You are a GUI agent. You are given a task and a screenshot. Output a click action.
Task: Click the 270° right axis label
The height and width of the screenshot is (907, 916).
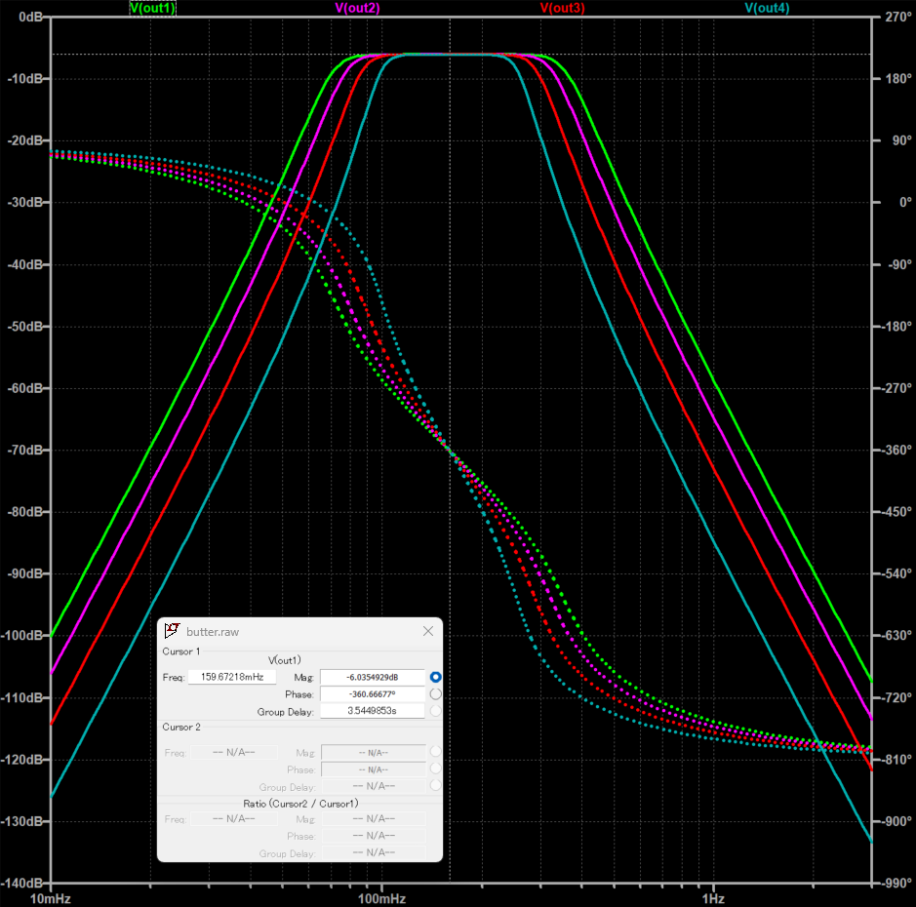897,17
